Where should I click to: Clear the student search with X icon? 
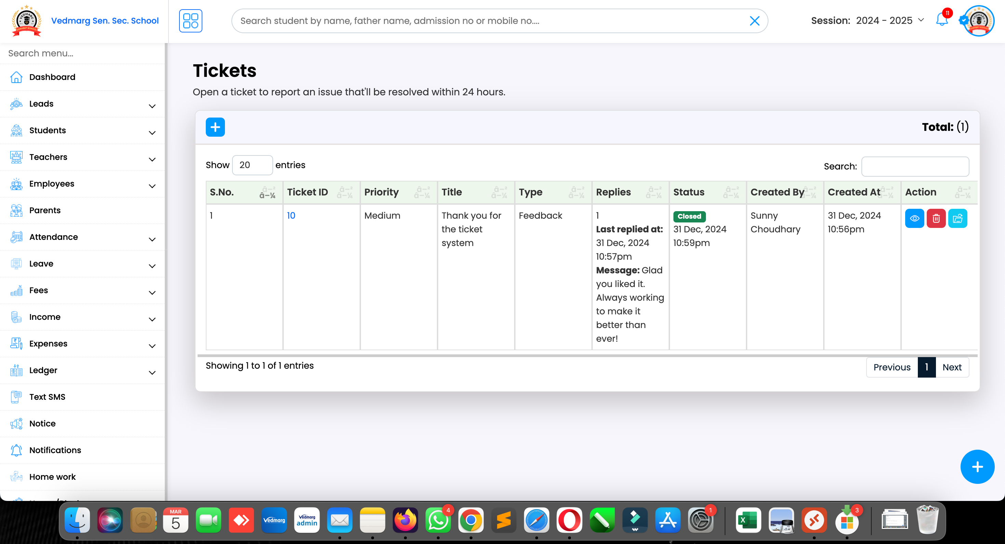(x=754, y=21)
